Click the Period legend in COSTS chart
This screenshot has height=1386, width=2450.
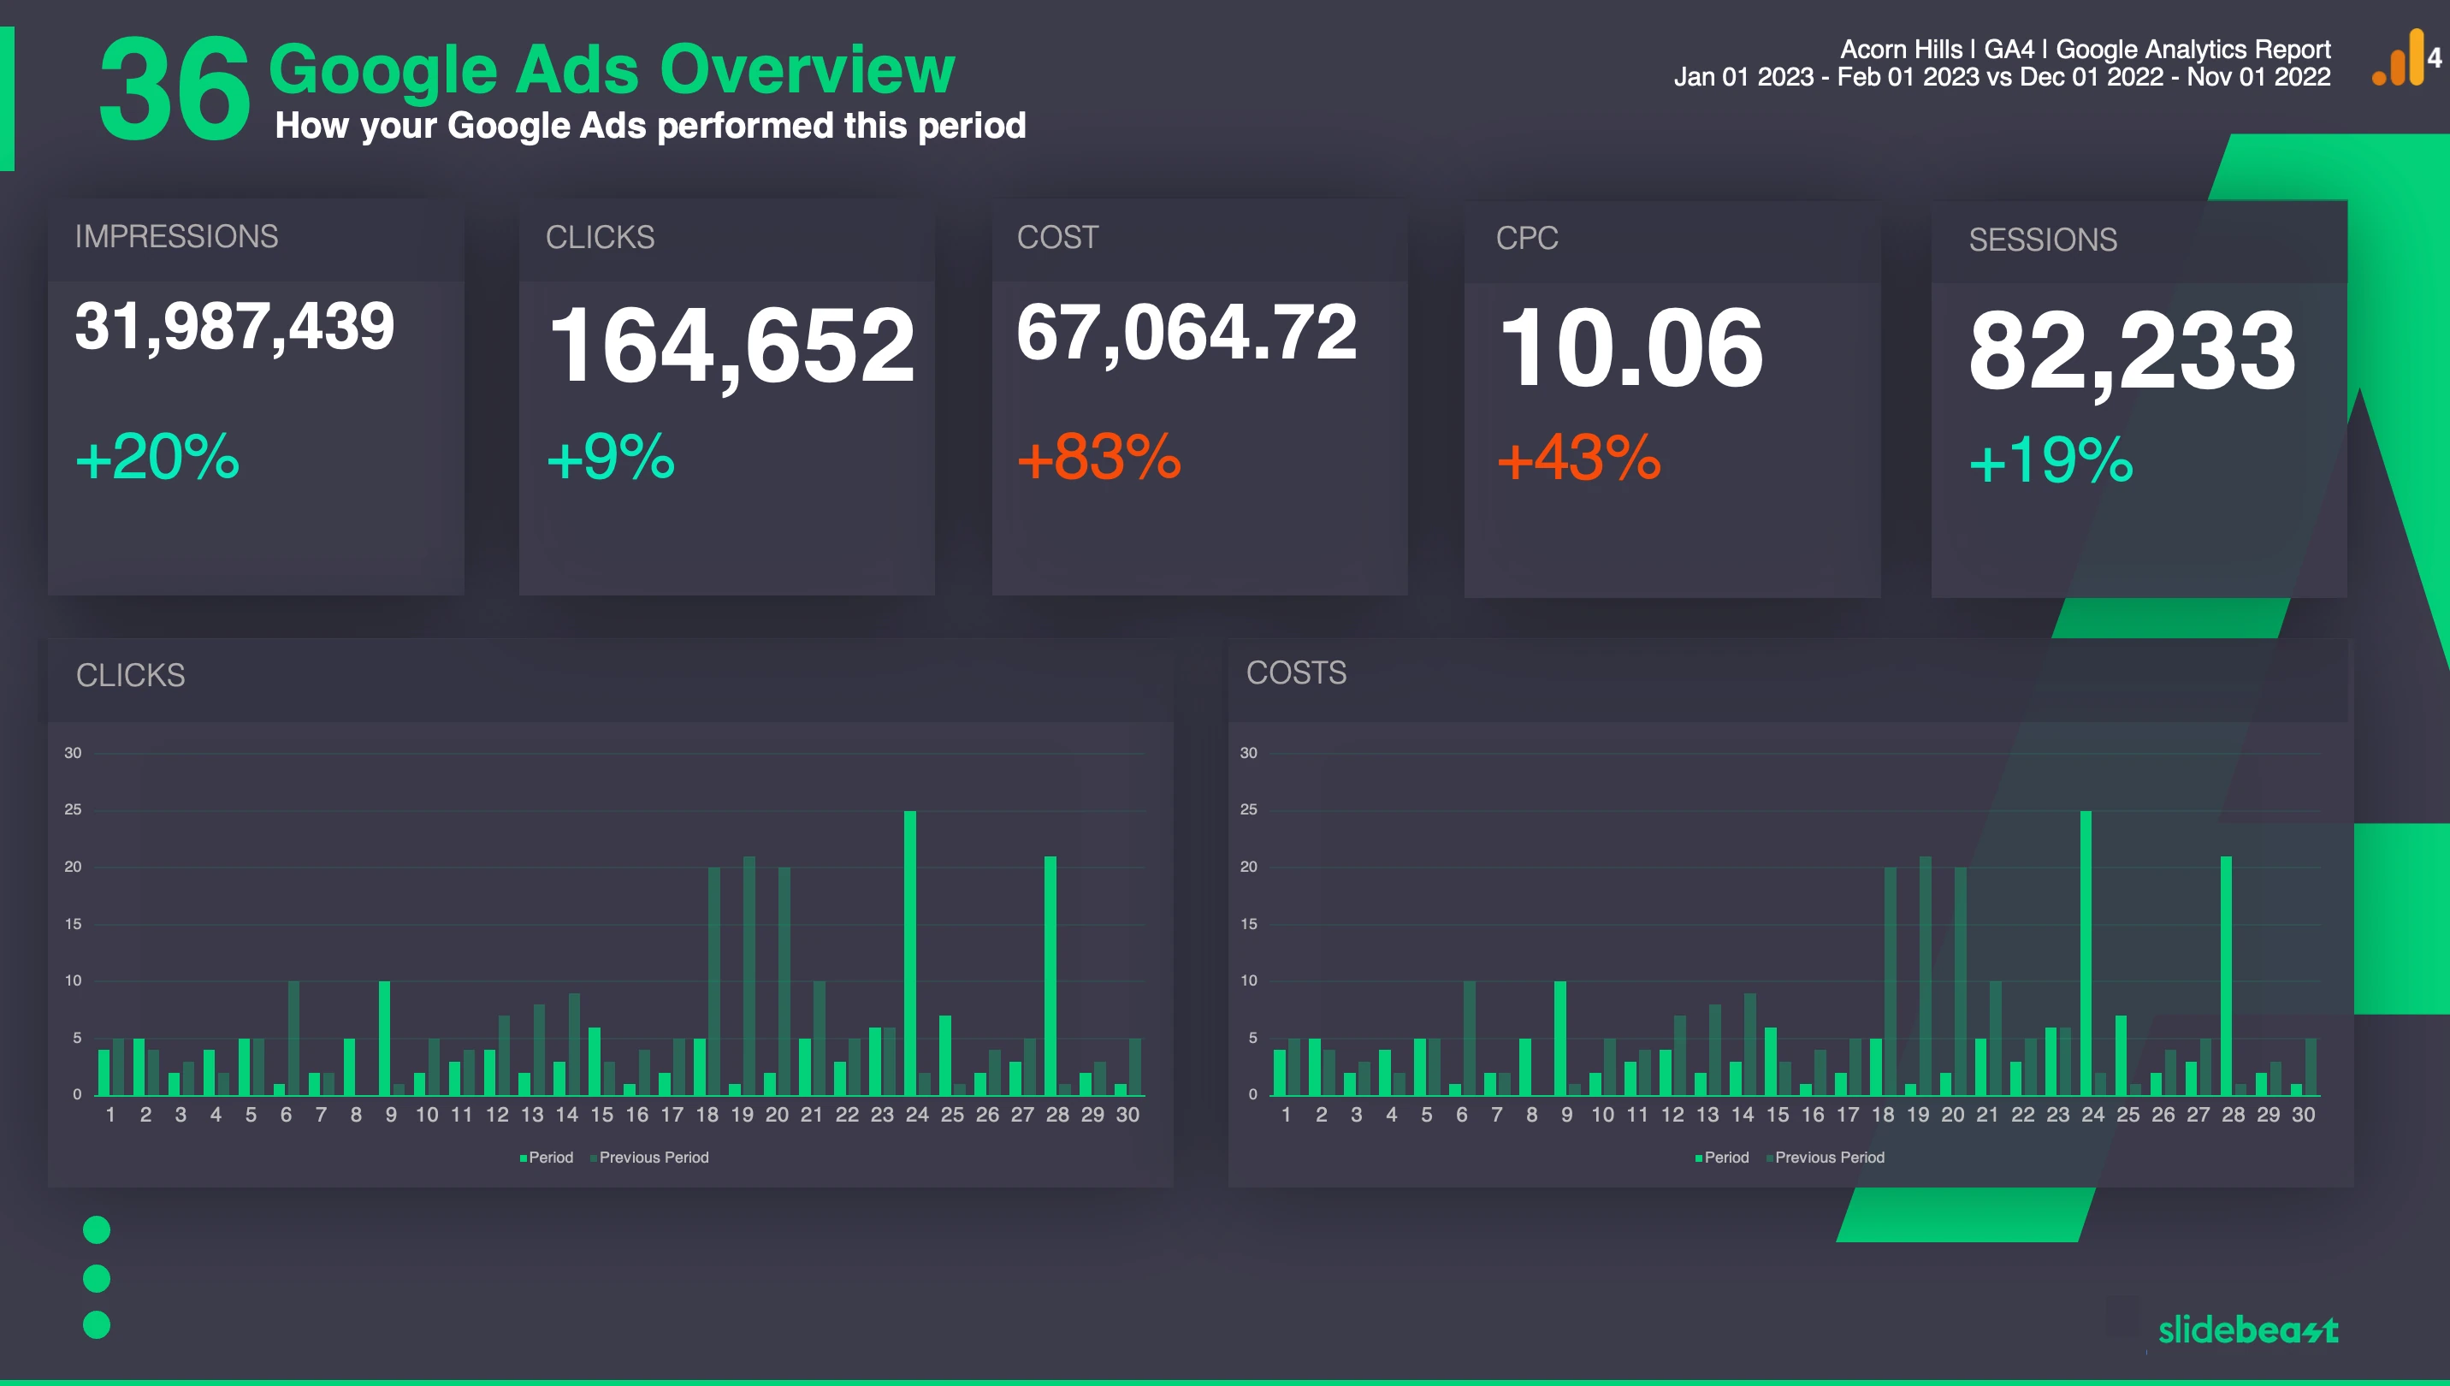click(1722, 1158)
